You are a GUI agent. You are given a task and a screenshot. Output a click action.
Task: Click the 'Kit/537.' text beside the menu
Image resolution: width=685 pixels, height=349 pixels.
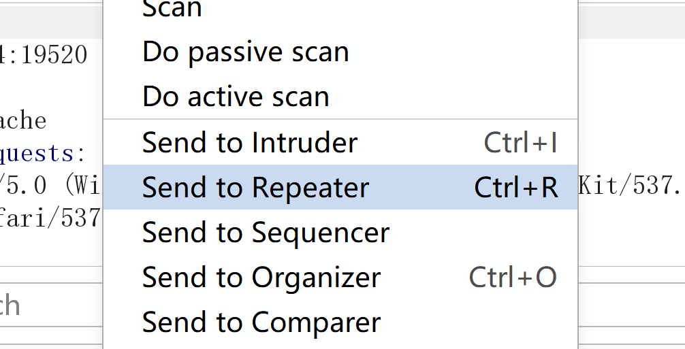[x=630, y=186]
